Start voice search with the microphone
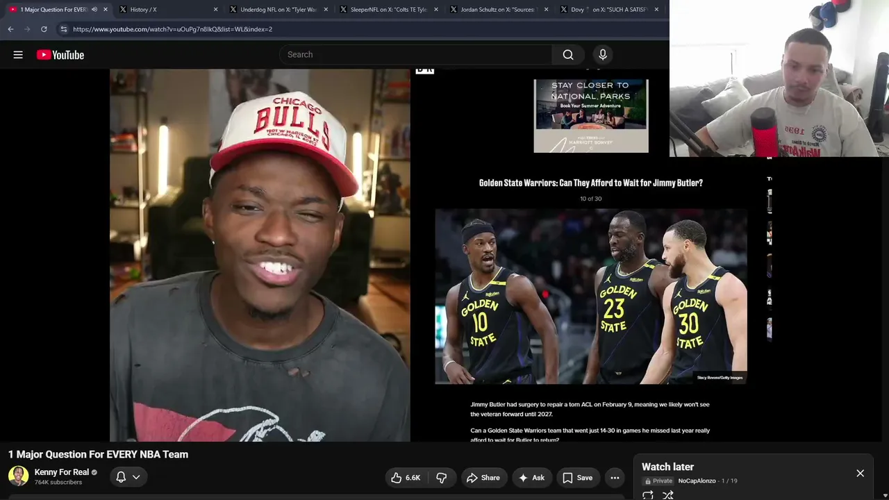 (603, 55)
